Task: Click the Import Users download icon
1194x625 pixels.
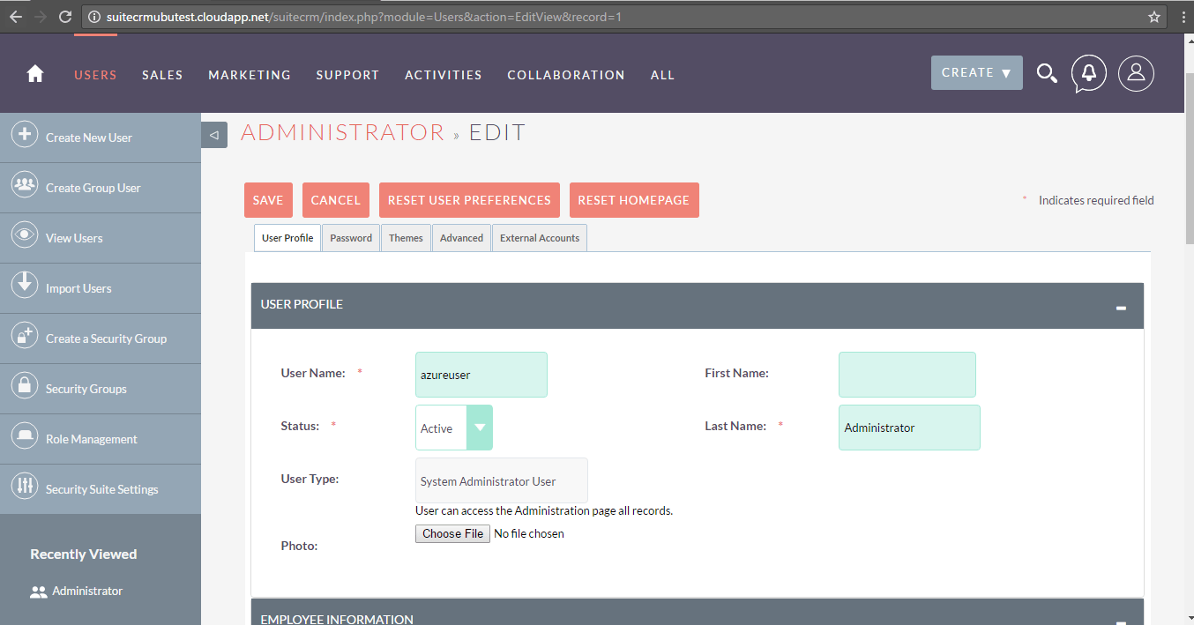Action: point(24,287)
